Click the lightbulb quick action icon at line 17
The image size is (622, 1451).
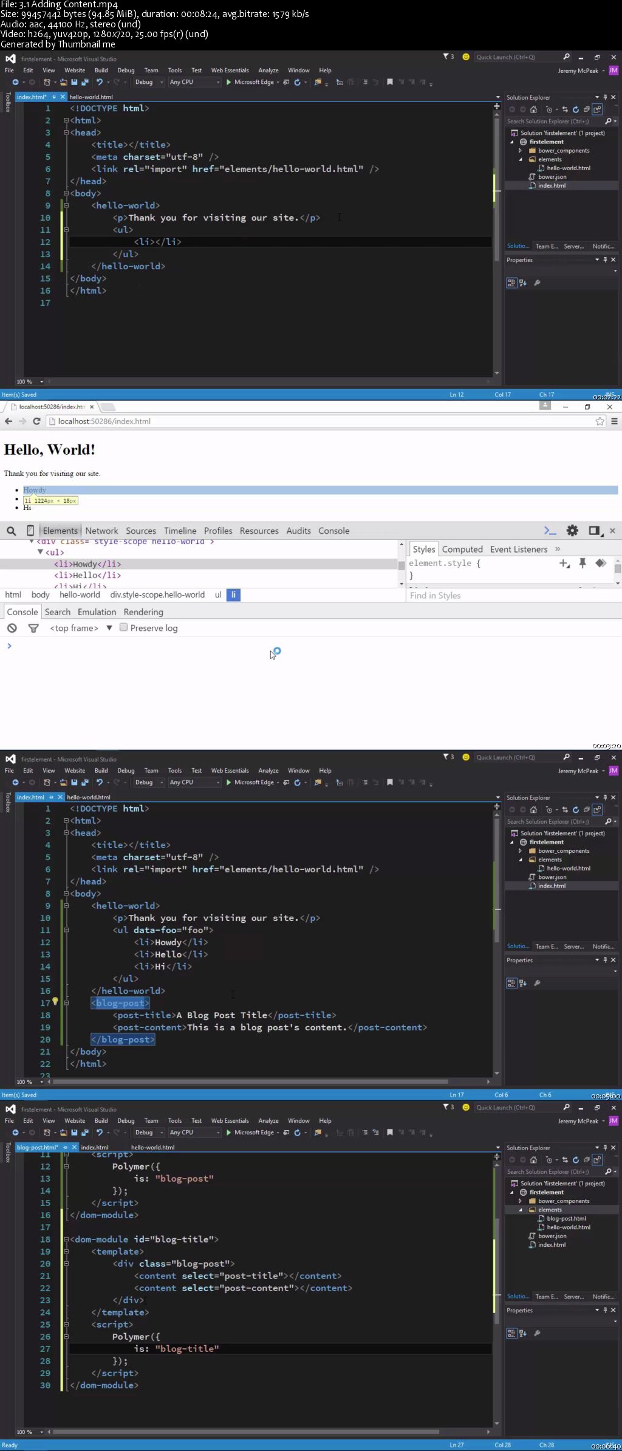coord(55,1001)
